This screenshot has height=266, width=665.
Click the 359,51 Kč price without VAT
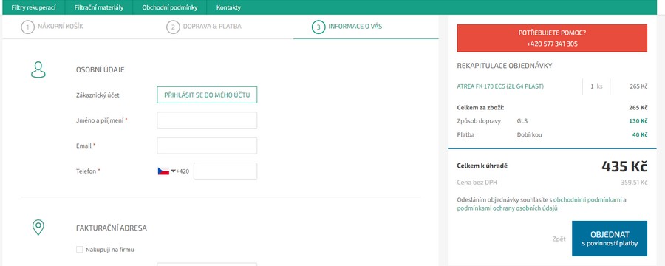click(634, 183)
